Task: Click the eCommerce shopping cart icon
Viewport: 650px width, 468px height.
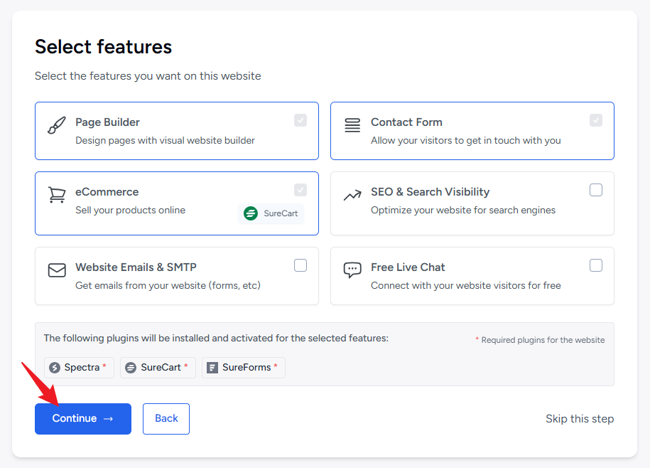Action: coord(56,195)
